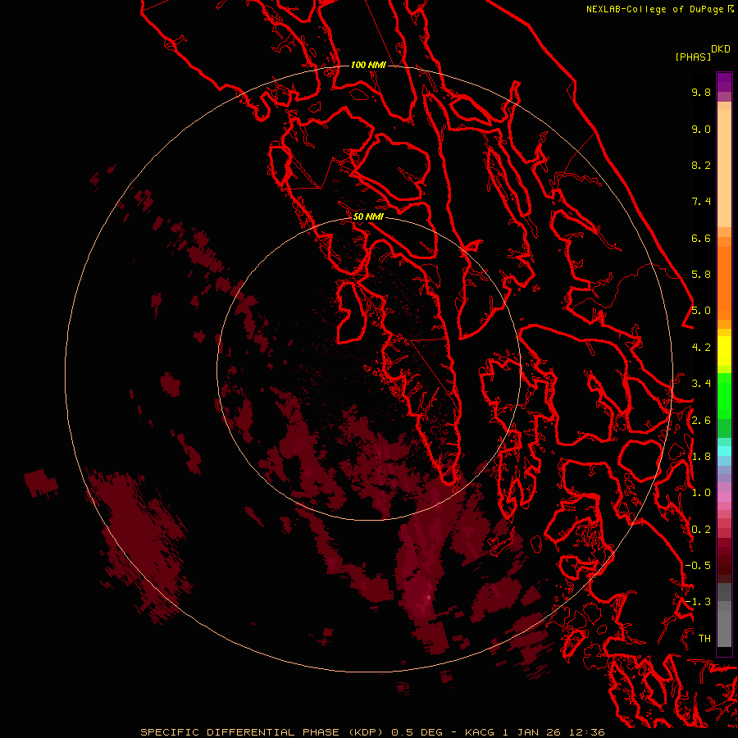Click the bright green segment of the color bar
Image resolution: width=738 pixels, height=738 pixels.
tap(724, 395)
